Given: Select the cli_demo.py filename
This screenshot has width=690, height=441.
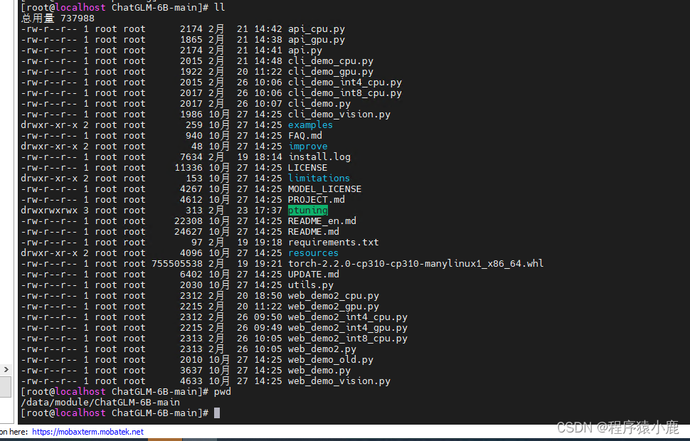Looking at the screenshot, I should point(319,104).
